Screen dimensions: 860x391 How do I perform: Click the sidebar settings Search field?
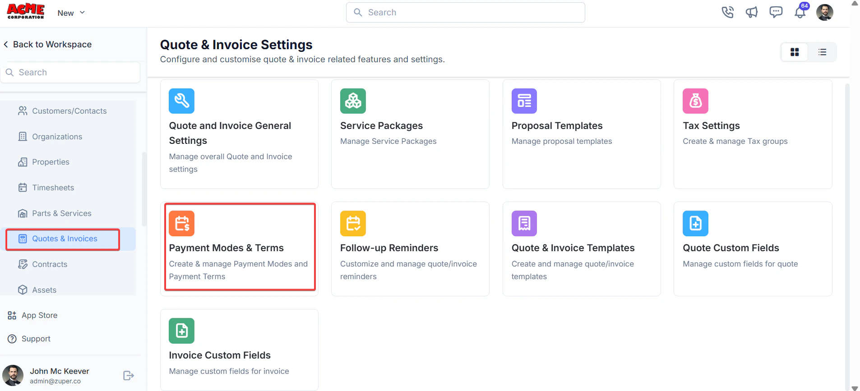click(x=70, y=72)
